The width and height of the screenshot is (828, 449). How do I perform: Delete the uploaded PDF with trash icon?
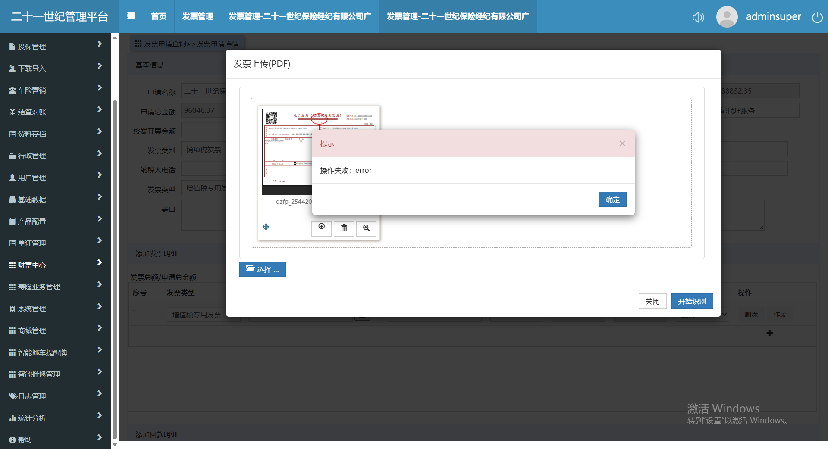coord(344,228)
